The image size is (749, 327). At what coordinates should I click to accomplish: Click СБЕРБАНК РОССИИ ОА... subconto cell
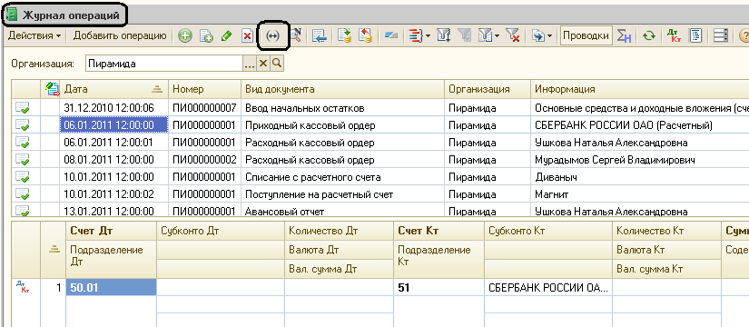[x=548, y=288]
